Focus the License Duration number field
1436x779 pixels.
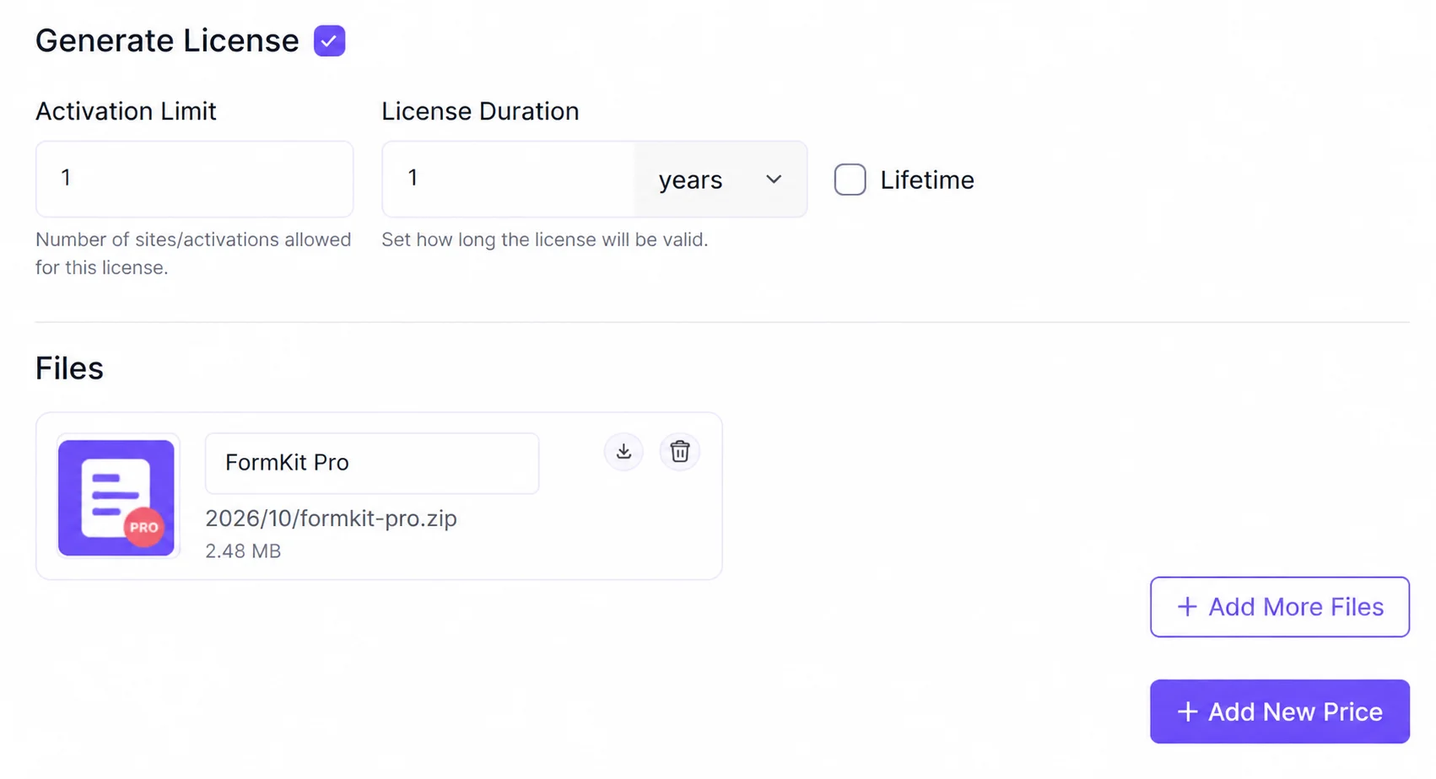pyautogui.click(x=508, y=179)
